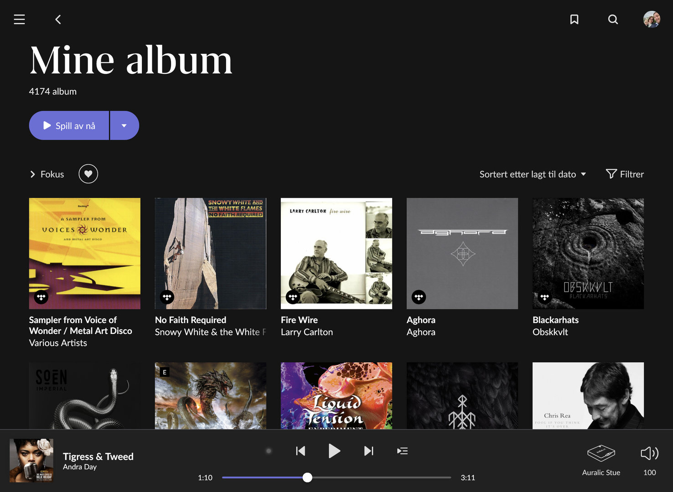Screen dimensions: 673x492
Task: Select the Auralic Stue audio zone
Action: pos(601,460)
